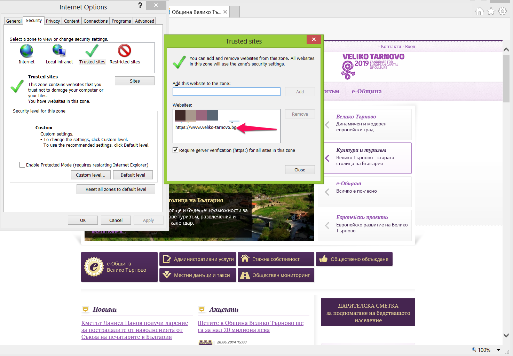Open the zoom level dropdown arrow
This screenshot has height=356, width=513.
pyautogui.click(x=498, y=350)
